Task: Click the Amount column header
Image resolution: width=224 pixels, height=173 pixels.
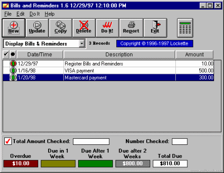Action: (194, 54)
